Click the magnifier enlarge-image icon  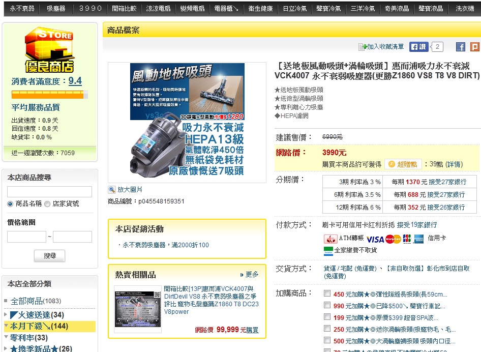click(112, 190)
